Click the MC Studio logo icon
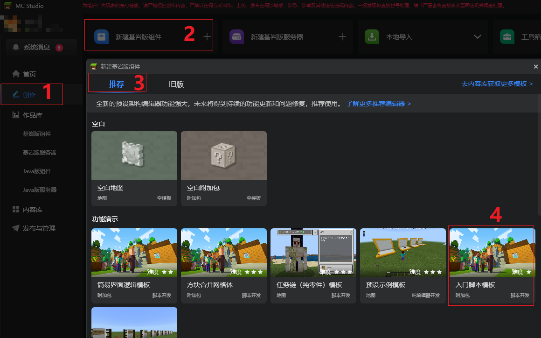The height and width of the screenshot is (338, 541). (7, 6)
